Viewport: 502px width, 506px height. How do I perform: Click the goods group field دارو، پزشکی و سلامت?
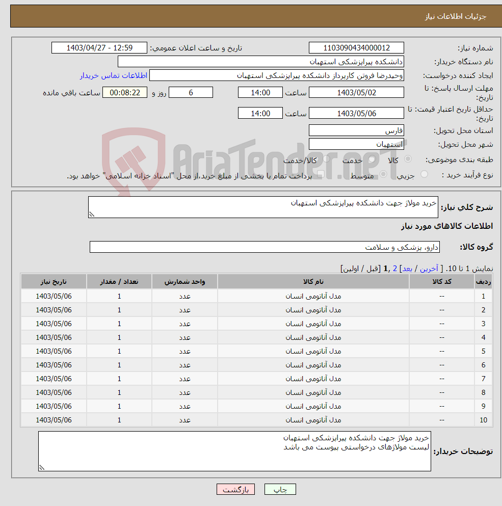(265, 247)
